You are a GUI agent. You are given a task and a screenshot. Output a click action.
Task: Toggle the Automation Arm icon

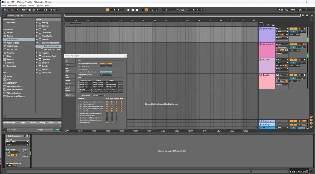tap(146, 10)
